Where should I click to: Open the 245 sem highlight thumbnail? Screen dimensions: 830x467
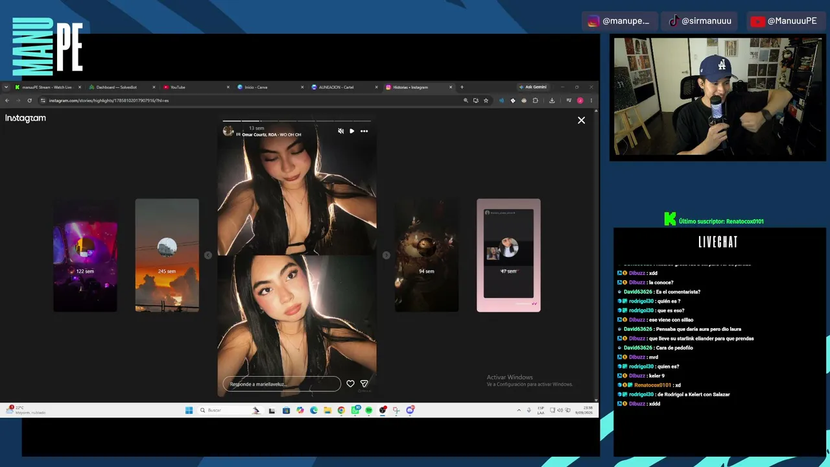tap(167, 255)
